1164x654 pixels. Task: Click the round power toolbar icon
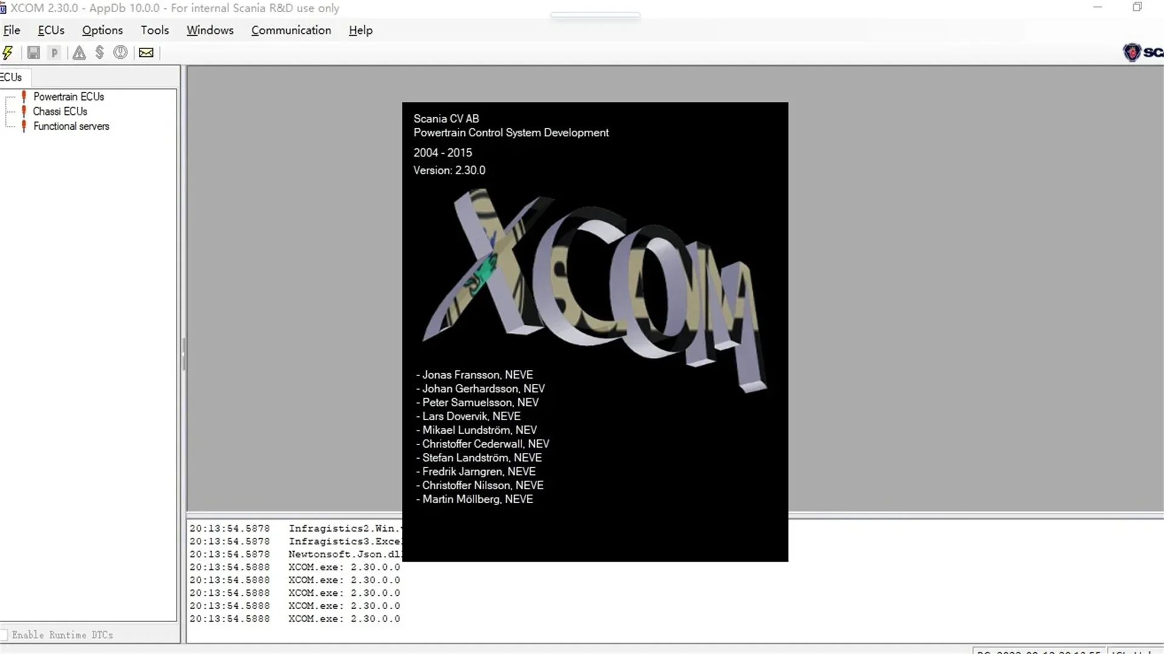pyautogui.click(x=121, y=53)
